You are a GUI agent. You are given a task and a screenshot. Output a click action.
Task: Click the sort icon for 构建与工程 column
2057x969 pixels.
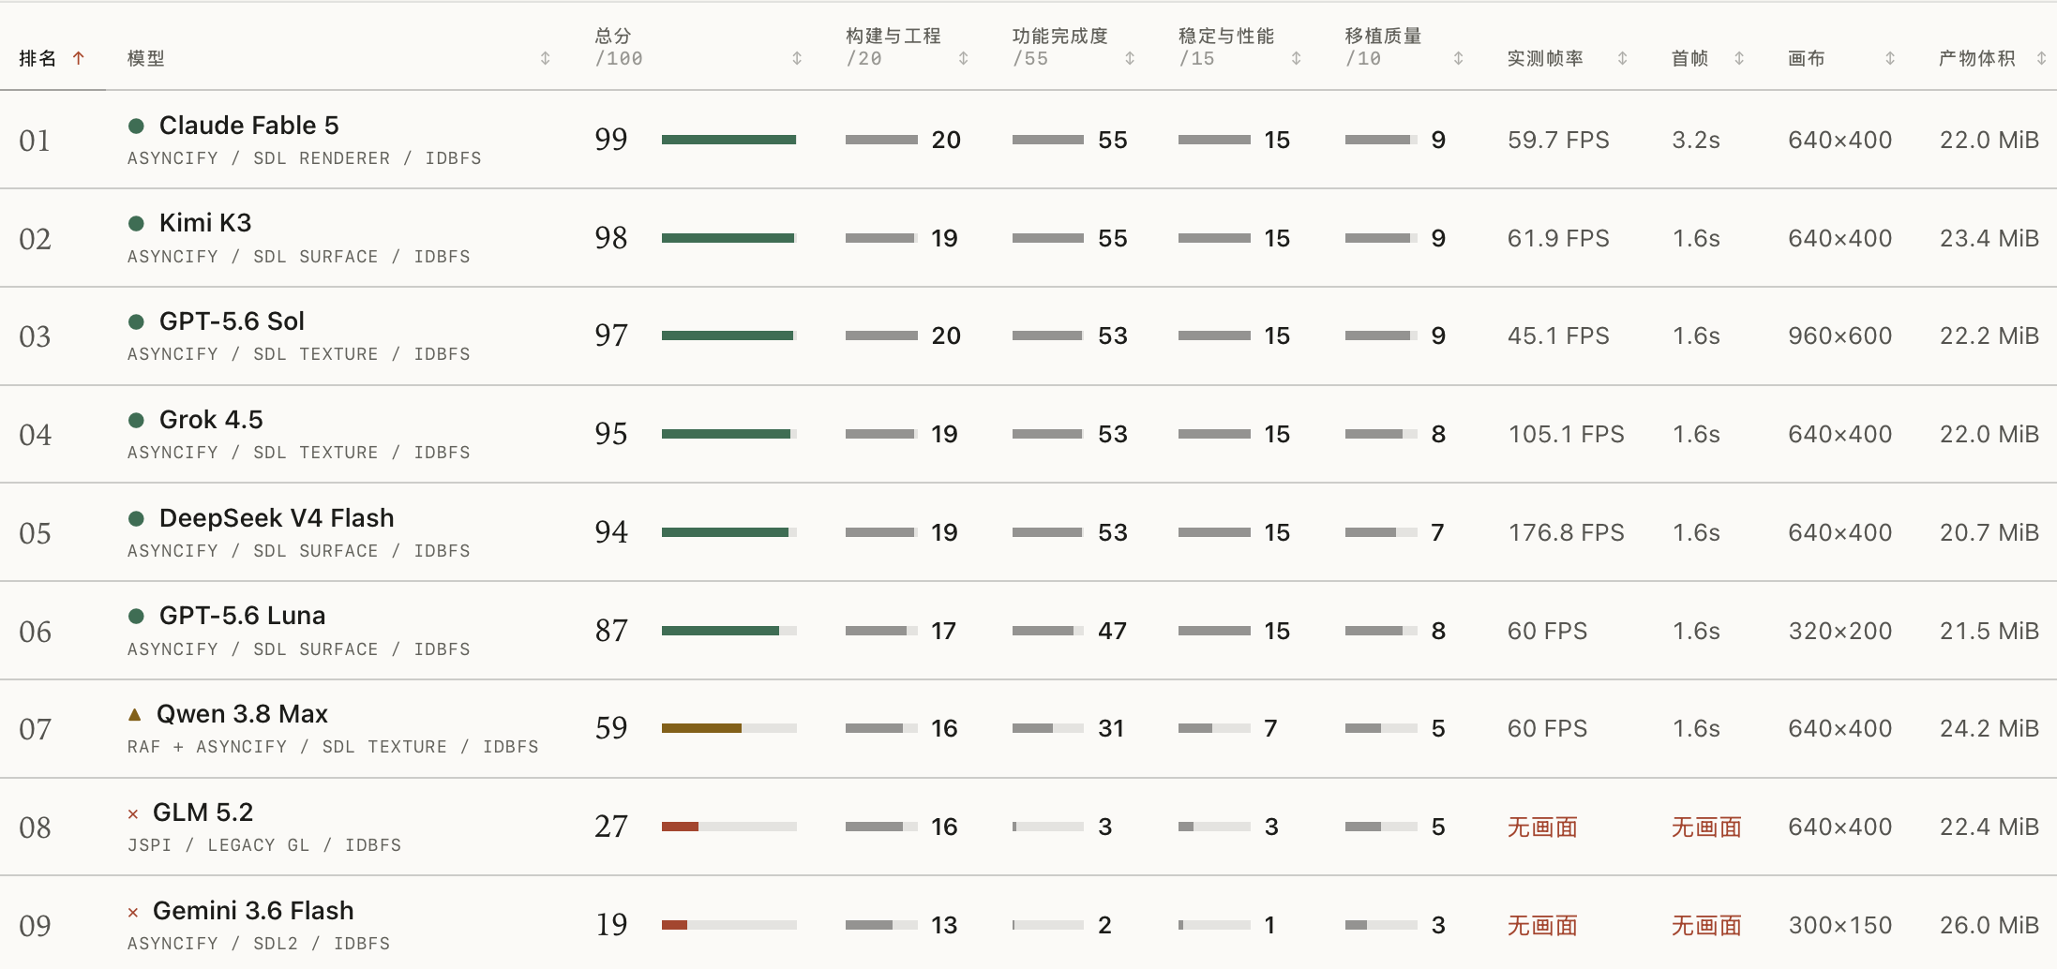963,58
